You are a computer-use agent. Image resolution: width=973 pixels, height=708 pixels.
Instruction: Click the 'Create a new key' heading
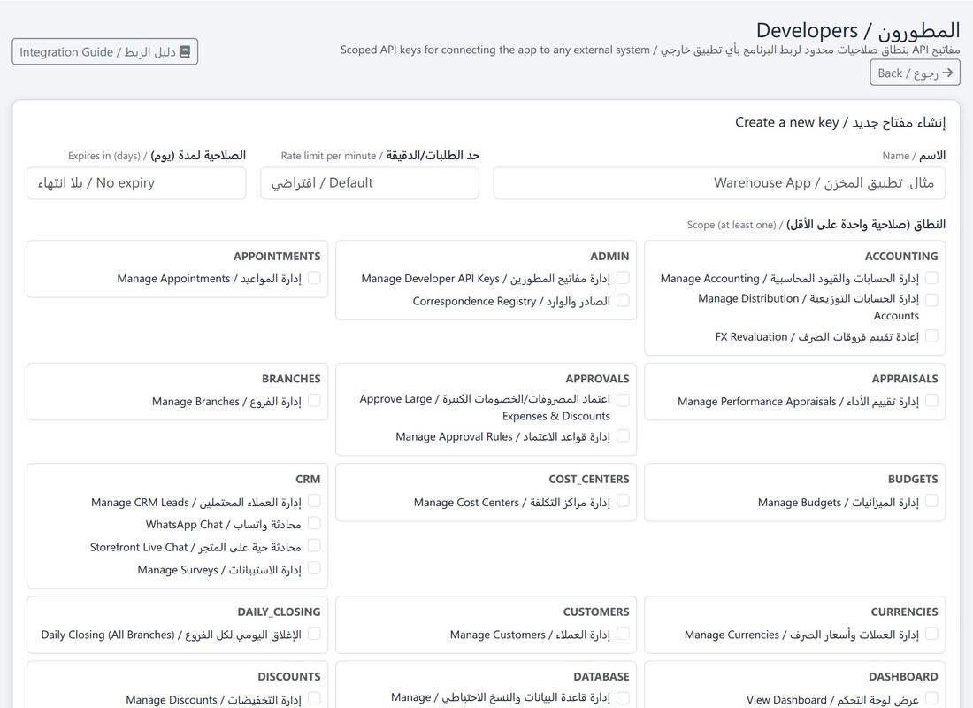pos(840,122)
